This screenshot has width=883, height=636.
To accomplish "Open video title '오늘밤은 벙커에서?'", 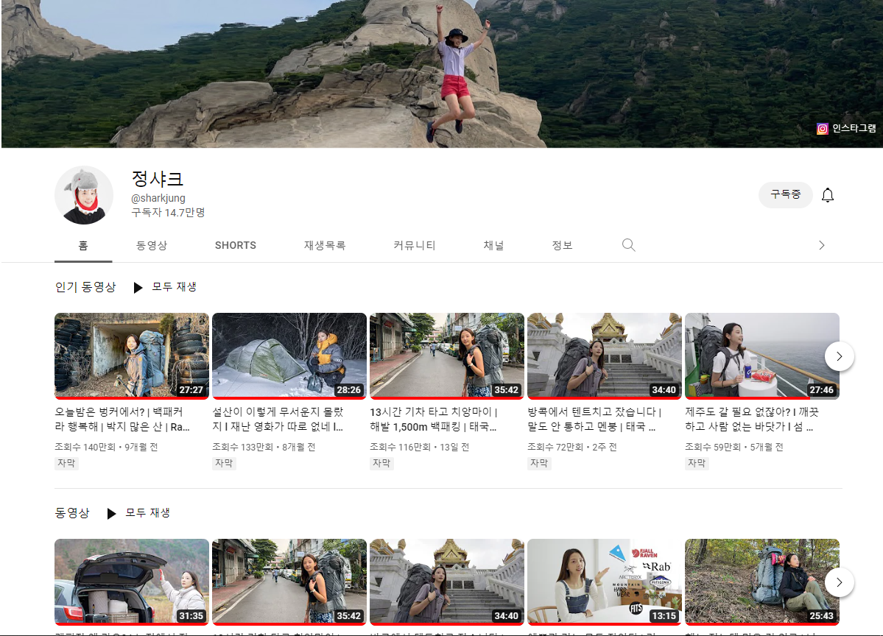I will [x=123, y=420].
